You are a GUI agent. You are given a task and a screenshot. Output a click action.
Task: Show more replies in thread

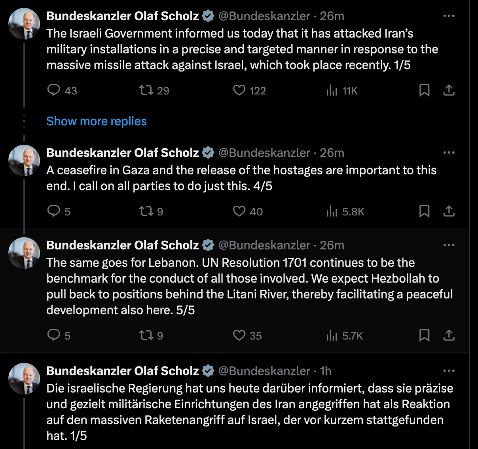96,121
